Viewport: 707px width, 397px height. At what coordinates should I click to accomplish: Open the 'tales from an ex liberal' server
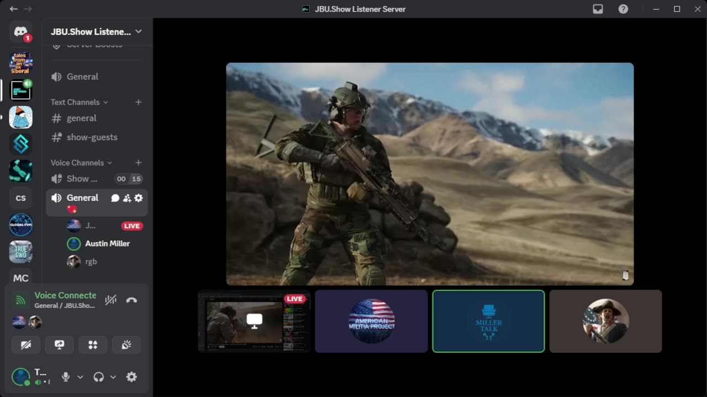(20, 63)
